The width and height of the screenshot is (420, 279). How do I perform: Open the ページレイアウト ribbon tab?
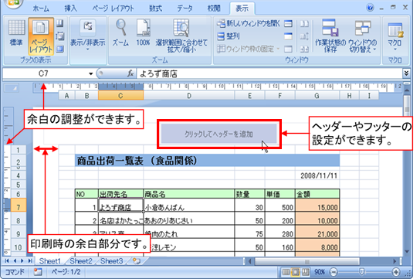113,9
